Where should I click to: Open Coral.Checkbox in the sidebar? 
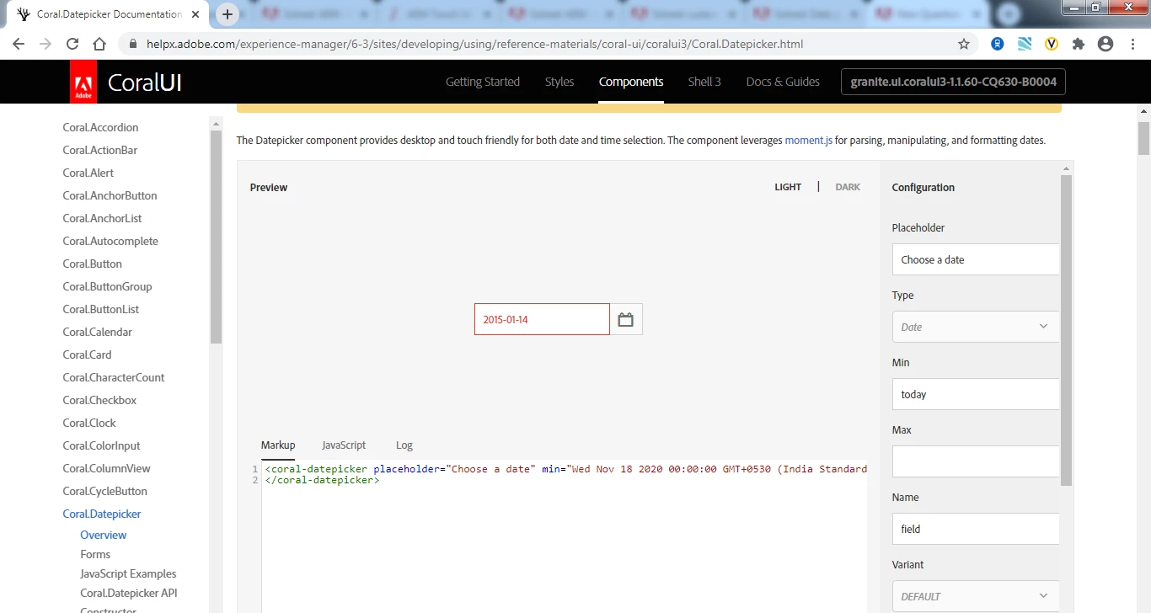point(99,400)
